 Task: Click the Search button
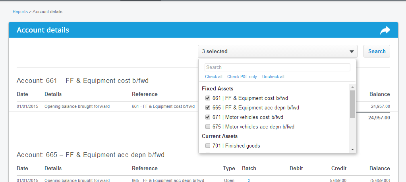click(x=377, y=51)
